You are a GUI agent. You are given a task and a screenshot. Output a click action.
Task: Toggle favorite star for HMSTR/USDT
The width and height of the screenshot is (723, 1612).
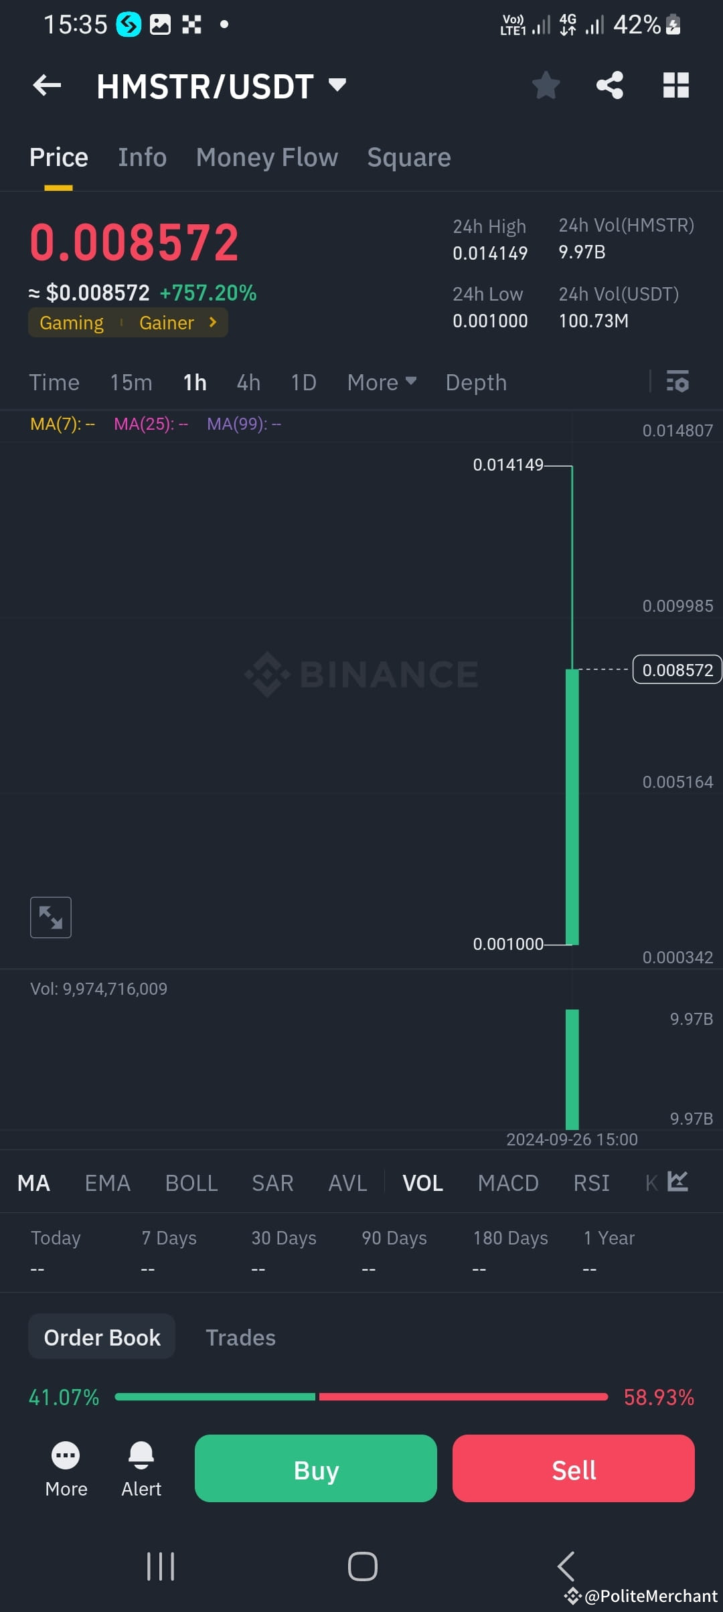[546, 85]
